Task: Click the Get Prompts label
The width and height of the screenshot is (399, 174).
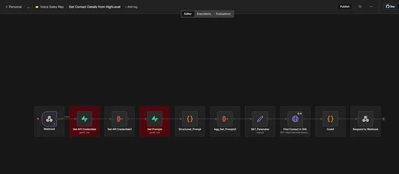Action: point(155,129)
